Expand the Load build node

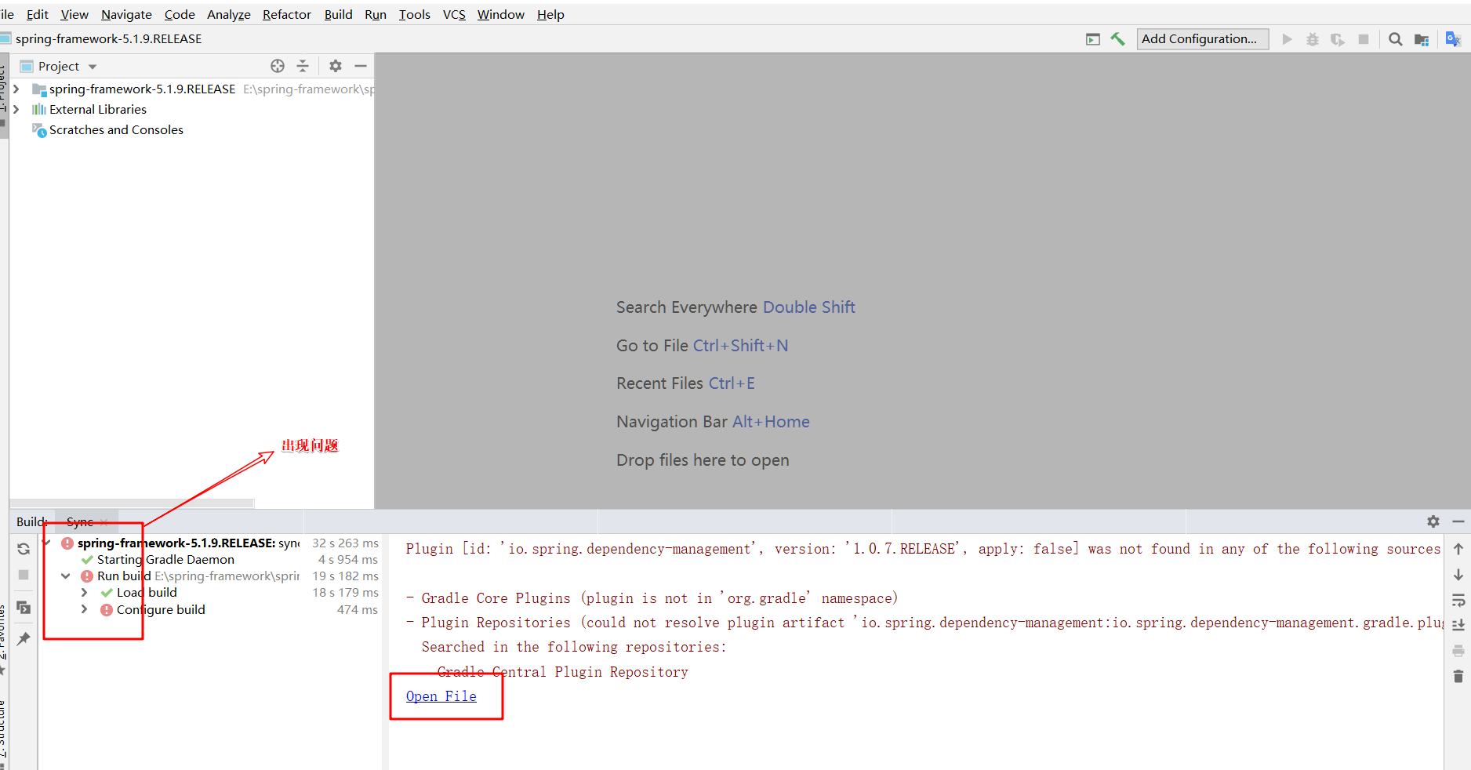[85, 593]
